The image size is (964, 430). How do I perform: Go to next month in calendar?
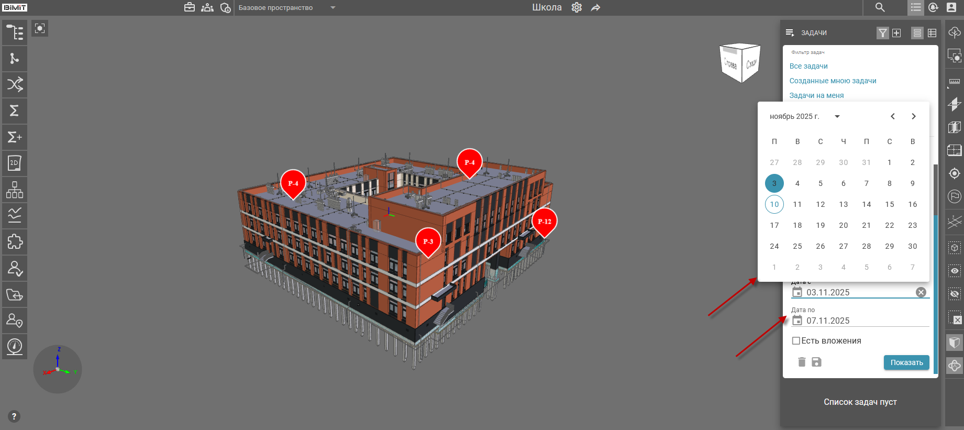tap(914, 116)
